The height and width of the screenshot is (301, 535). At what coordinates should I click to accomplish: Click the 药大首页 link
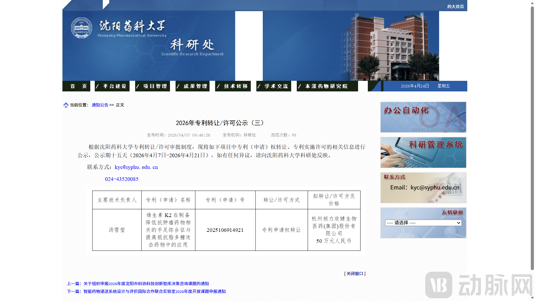(x=455, y=6)
